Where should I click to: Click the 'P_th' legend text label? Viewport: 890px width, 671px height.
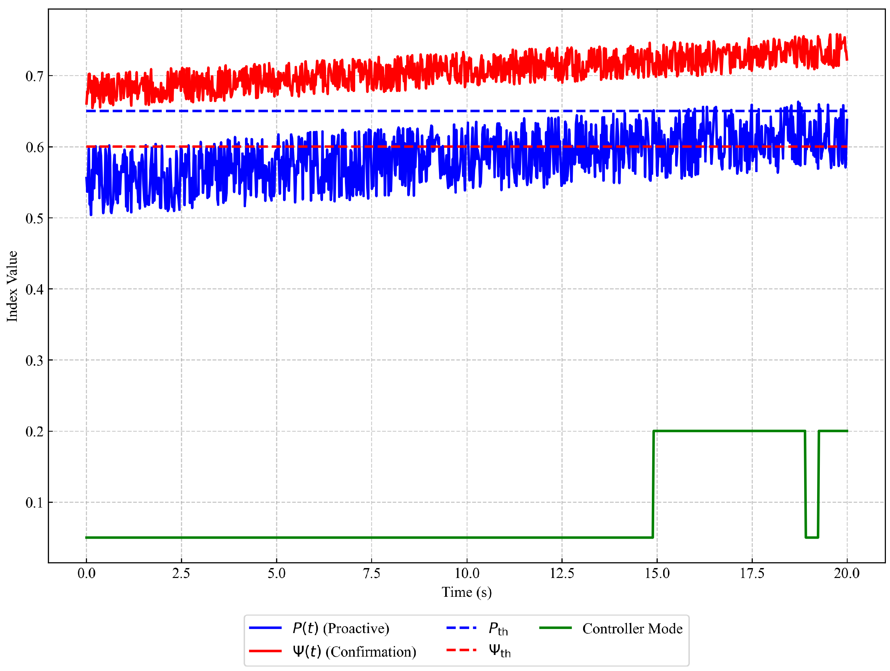(498, 629)
